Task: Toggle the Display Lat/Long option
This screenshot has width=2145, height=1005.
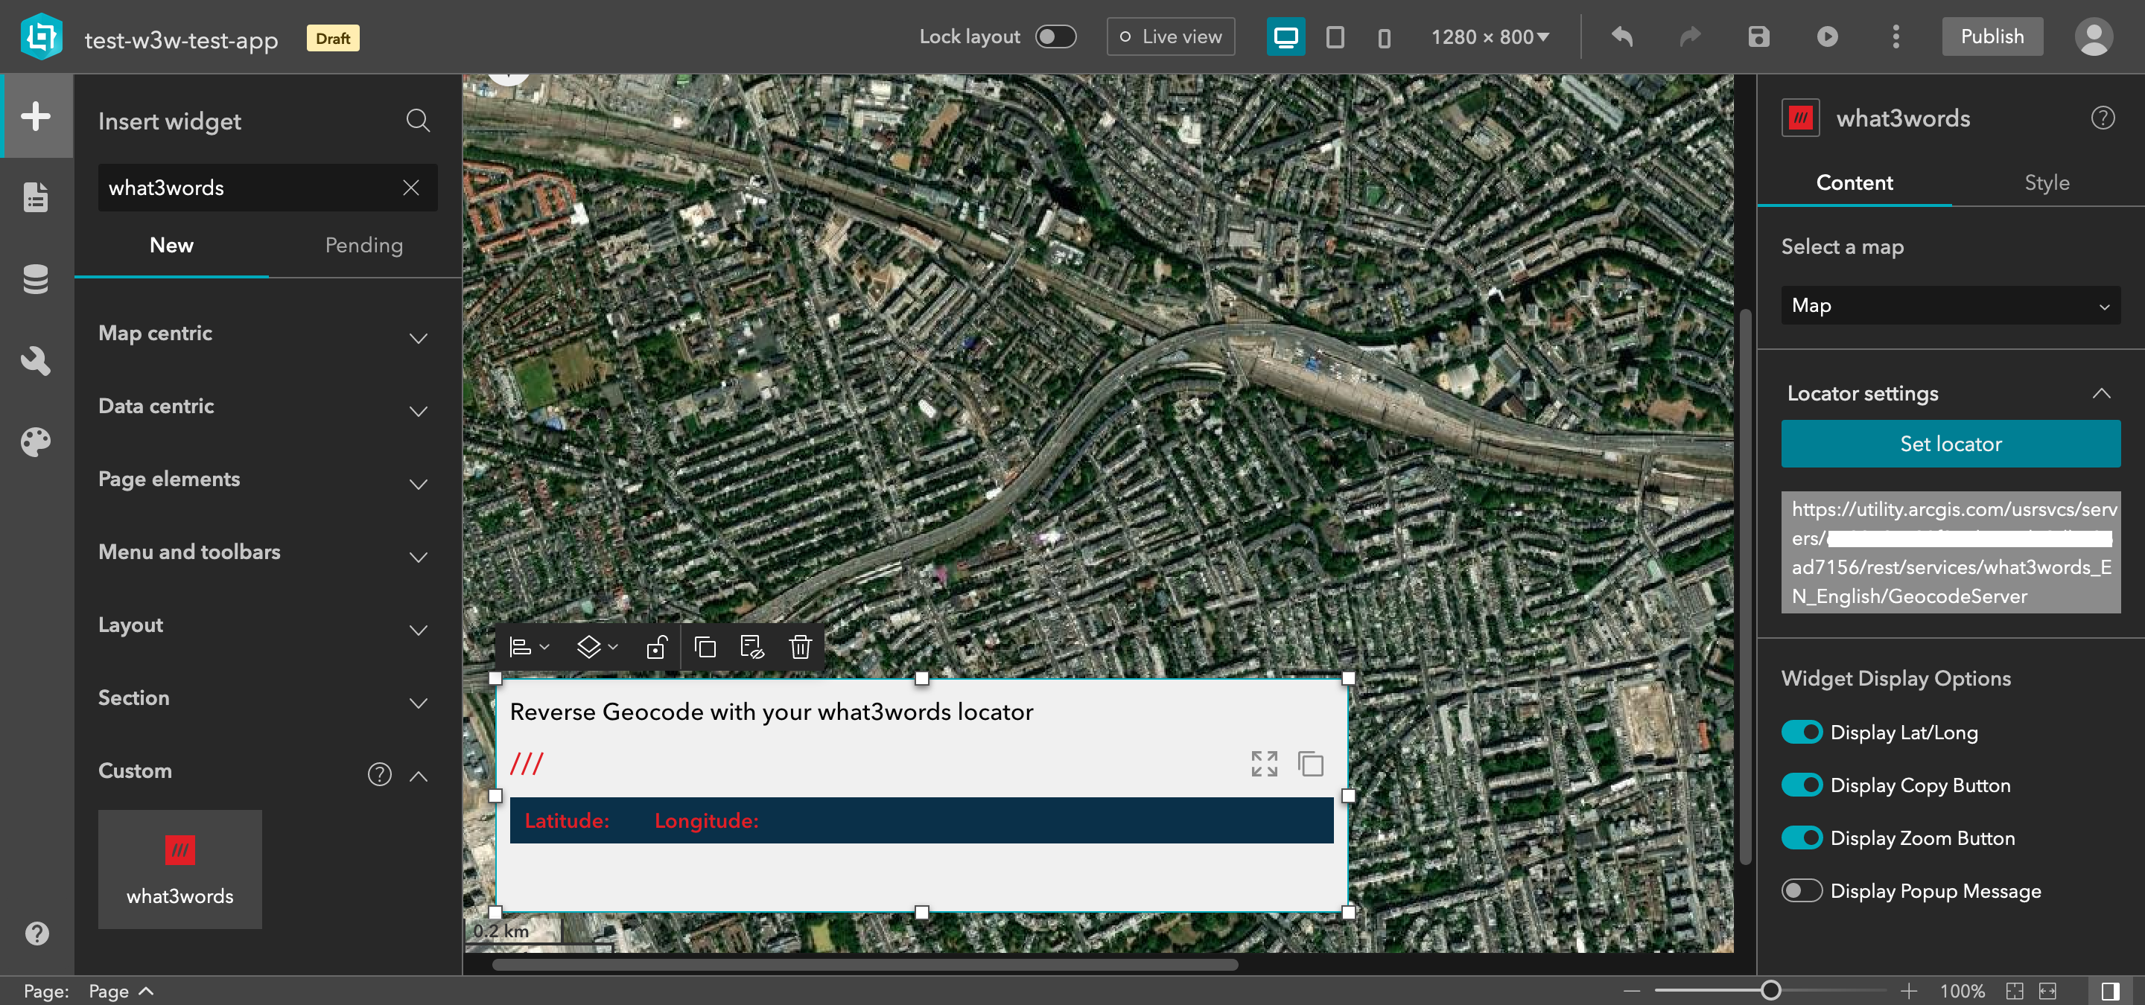Action: [x=1803, y=733]
